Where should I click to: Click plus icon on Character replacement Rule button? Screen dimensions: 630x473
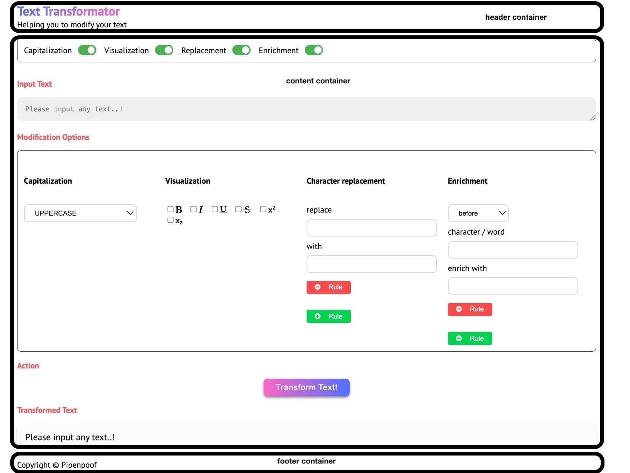click(x=317, y=316)
